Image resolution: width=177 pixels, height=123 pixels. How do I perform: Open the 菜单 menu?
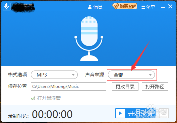tap(148, 7)
